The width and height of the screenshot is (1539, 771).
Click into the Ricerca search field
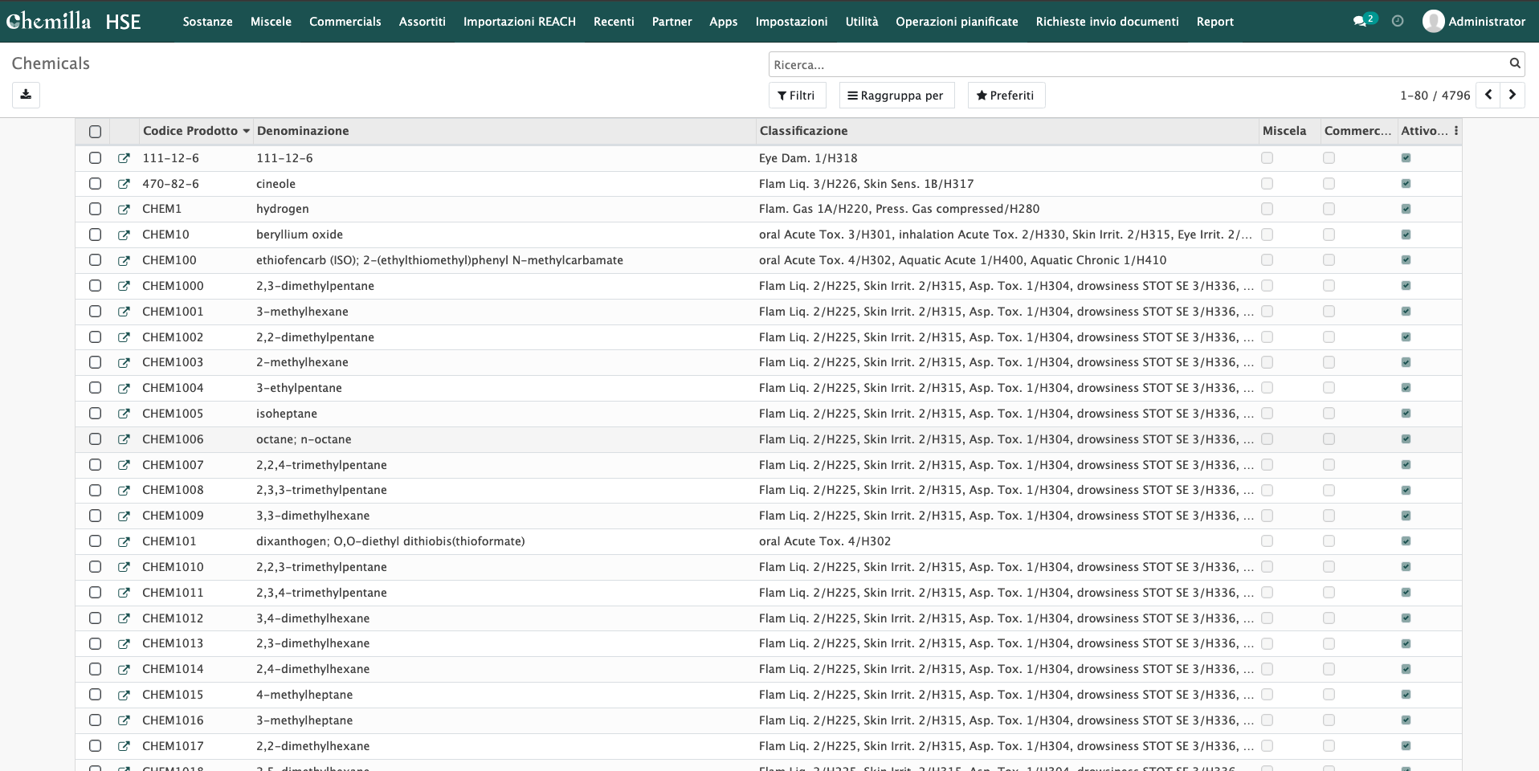(x=1137, y=64)
